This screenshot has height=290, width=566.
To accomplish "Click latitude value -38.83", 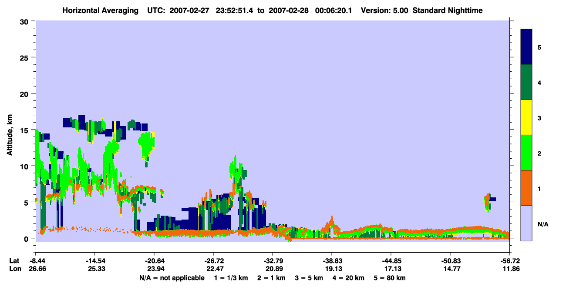I will 332,261.
